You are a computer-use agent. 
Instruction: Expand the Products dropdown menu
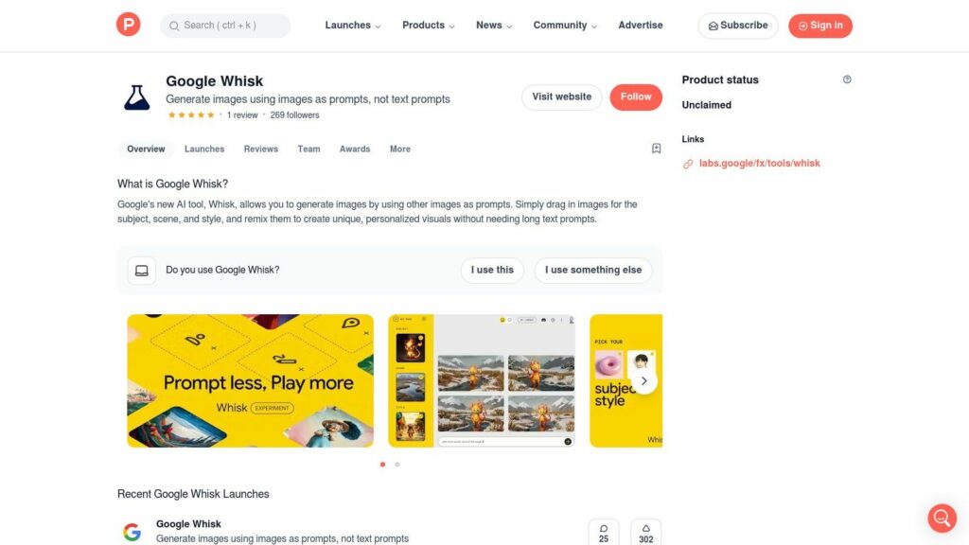429,26
